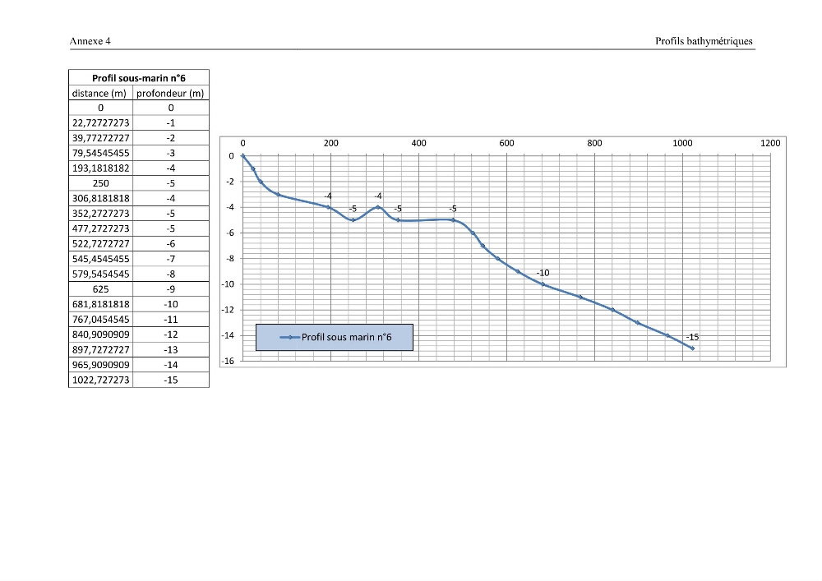822x581 pixels.
Task: Select the distance cell reading '250'
Action: pyautogui.click(x=100, y=183)
